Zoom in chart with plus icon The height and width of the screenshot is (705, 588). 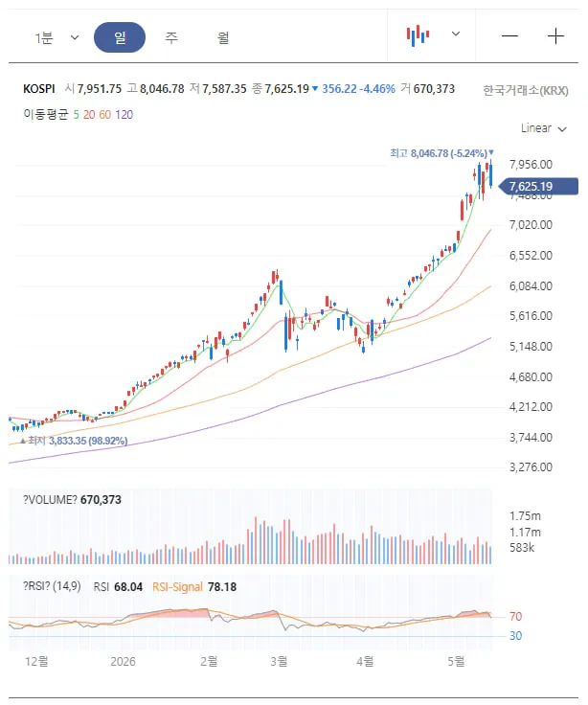(x=555, y=36)
